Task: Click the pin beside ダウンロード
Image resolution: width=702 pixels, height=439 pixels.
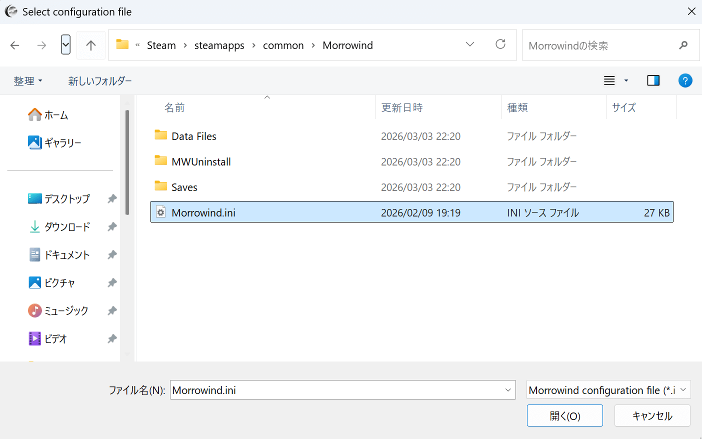Action: tap(112, 227)
